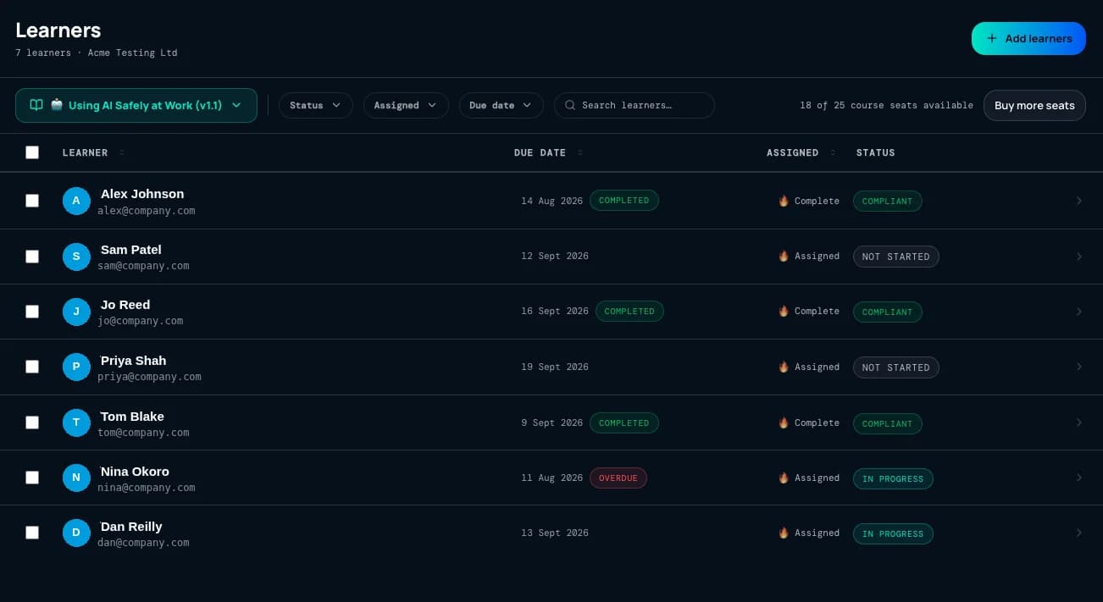Click the priya@company.com email text
Image resolution: width=1103 pixels, height=602 pixels.
point(149,377)
